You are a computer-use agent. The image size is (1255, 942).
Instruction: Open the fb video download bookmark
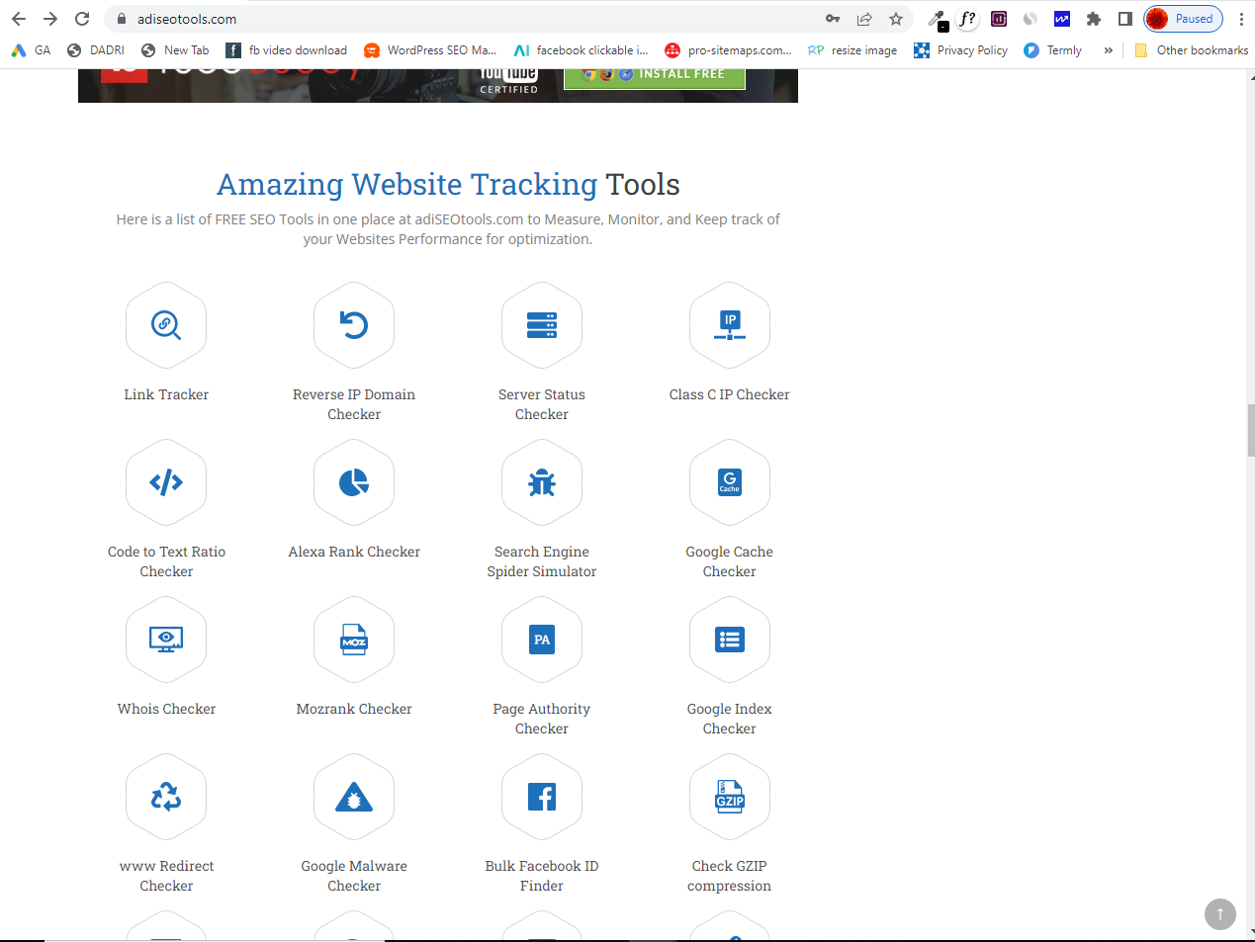click(287, 50)
